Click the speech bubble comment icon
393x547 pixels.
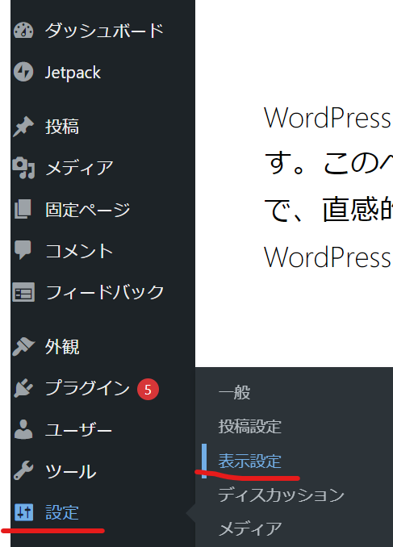pos(23,250)
